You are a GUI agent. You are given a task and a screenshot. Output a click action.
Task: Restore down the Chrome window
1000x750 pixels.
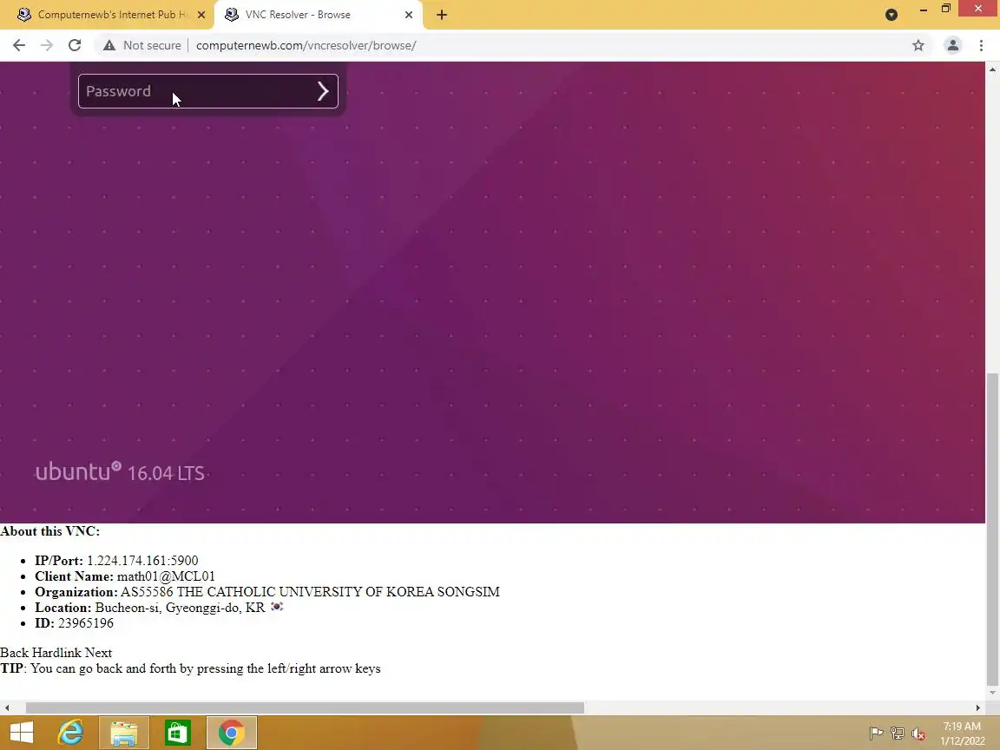(x=946, y=9)
